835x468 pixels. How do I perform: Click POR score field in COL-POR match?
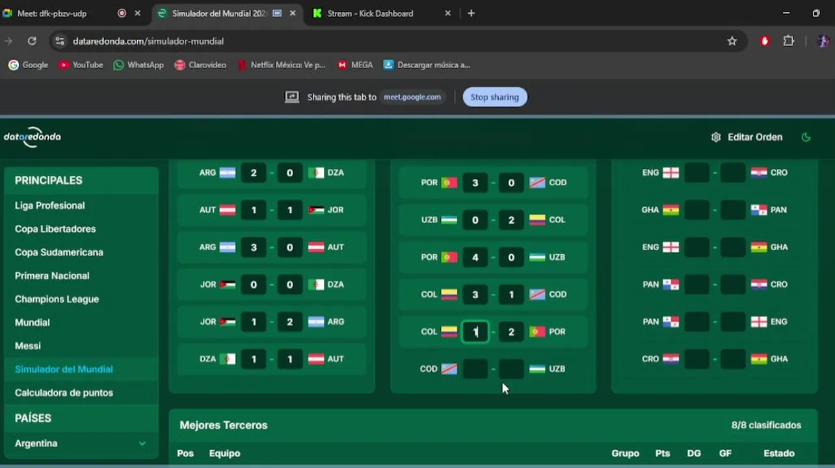coord(511,331)
